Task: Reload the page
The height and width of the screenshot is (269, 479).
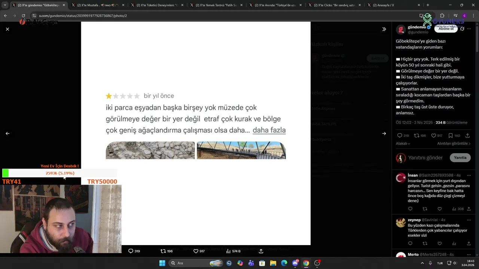Action: (23, 16)
